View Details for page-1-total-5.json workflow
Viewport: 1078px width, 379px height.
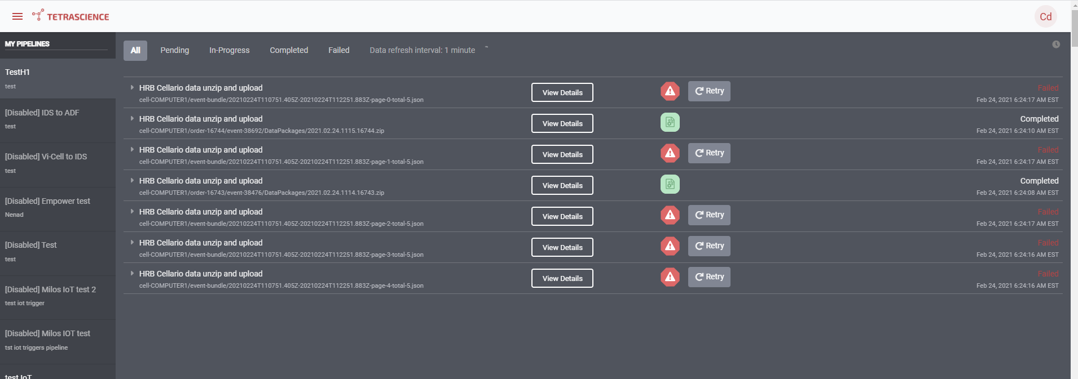point(562,154)
